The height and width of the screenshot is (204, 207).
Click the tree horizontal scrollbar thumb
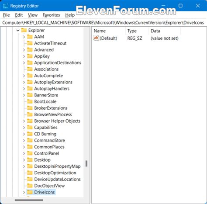pyautogui.click(x=29, y=200)
